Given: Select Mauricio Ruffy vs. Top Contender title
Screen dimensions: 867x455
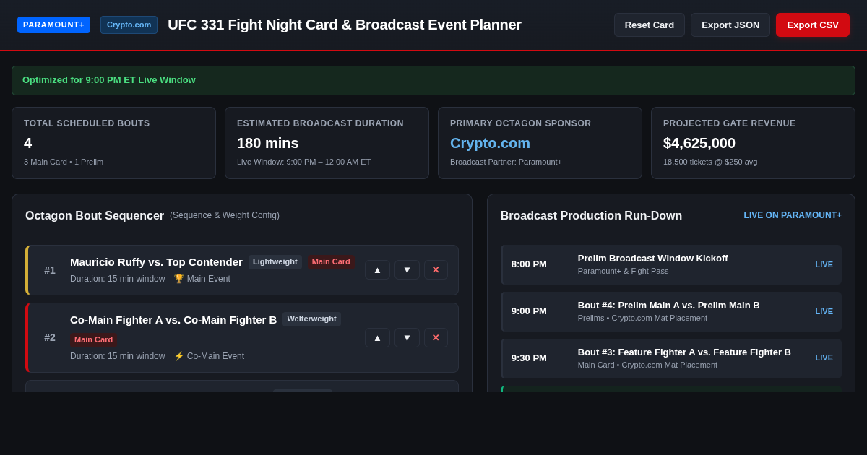Looking at the screenshot, I should (x=156, y=261).
